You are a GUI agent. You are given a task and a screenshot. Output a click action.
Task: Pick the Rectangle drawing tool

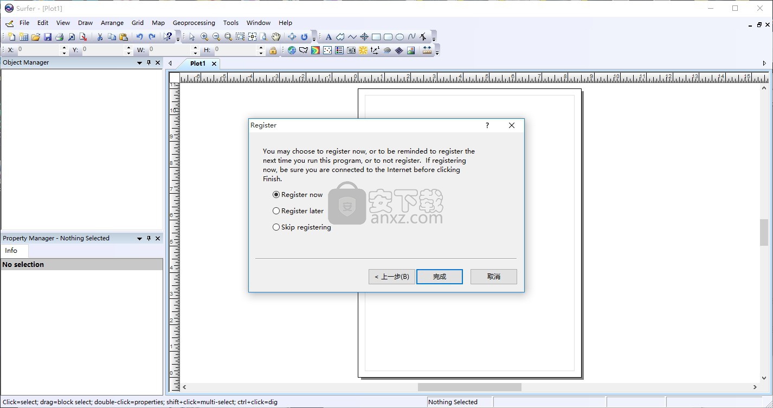[376, 37]
